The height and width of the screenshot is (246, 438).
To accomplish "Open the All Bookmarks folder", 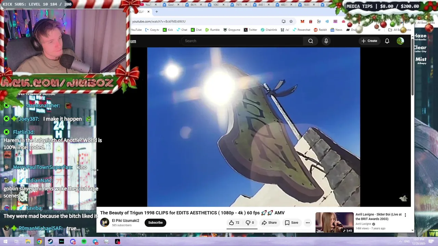I will coord(399,30).
